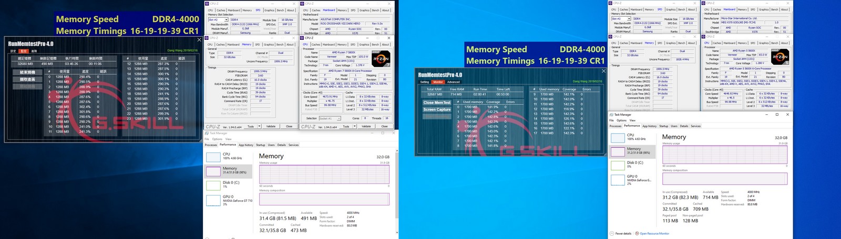This screenshot has height=239, width=841.
Task: Expand Tools arrow in left-capture CPU-Z Memory window
Action: [260, 126]
